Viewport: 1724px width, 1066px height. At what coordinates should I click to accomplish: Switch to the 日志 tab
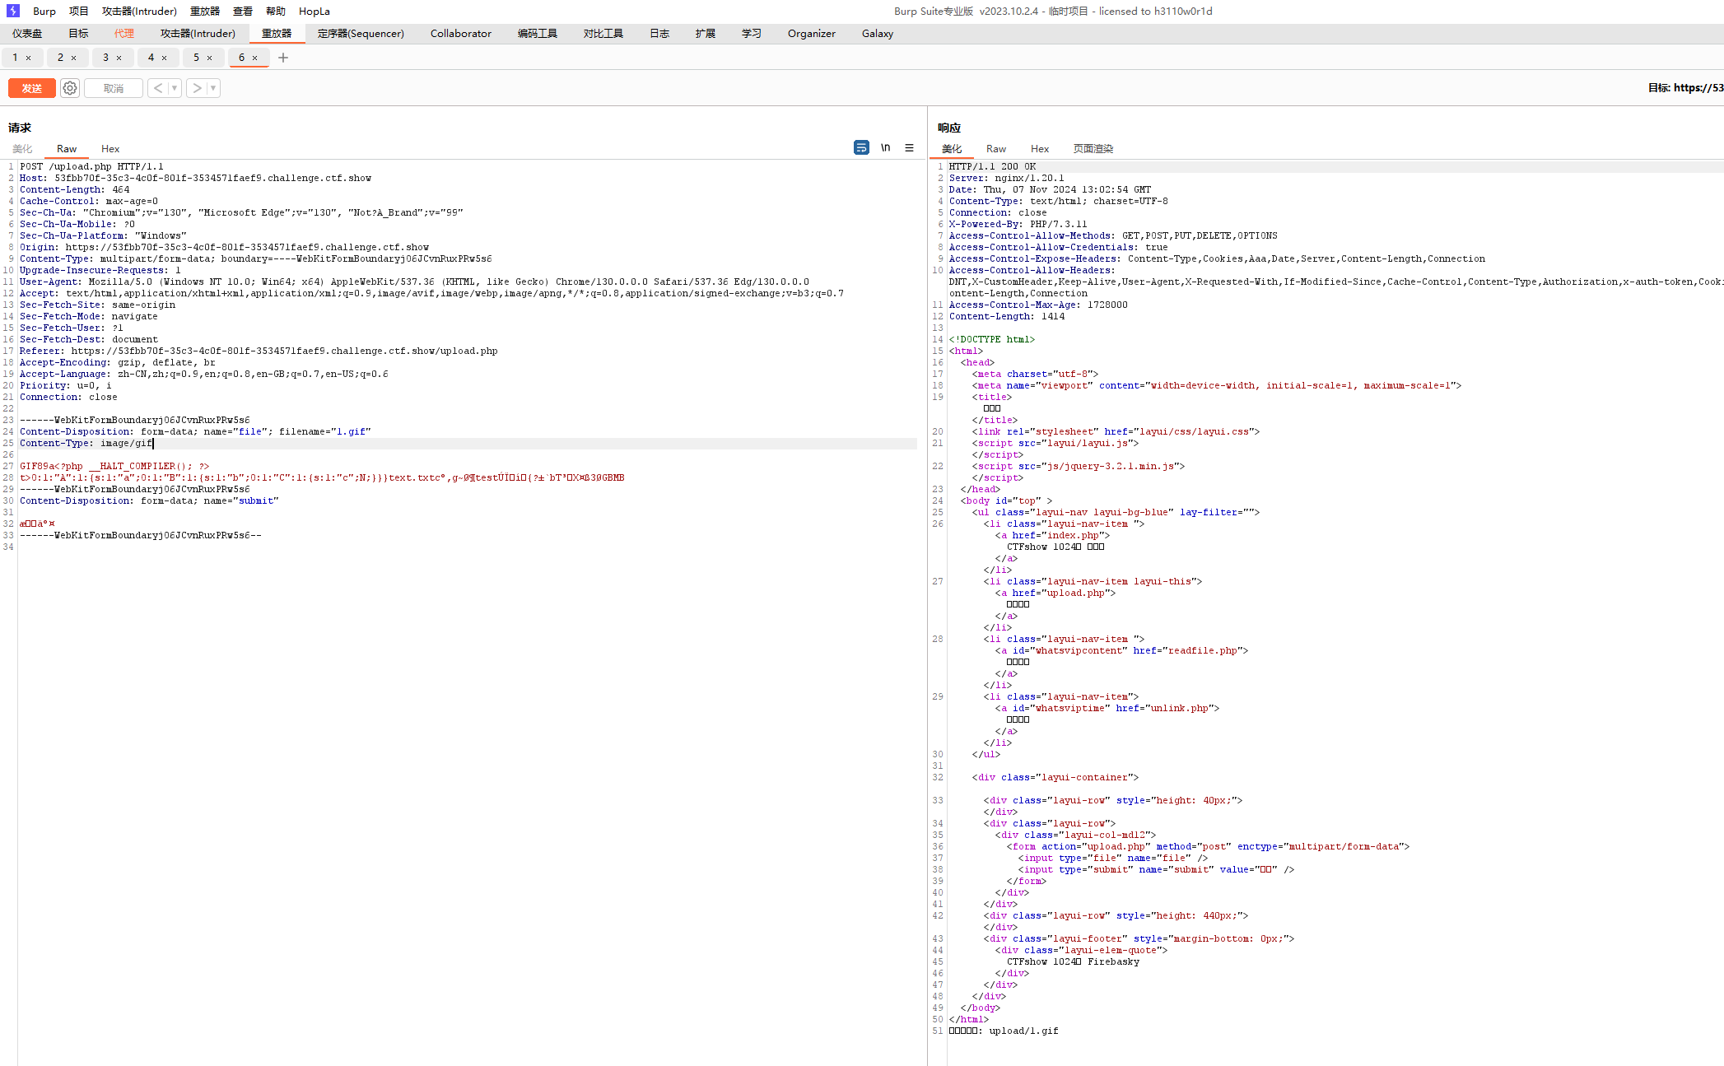click(x=659, y=34)
